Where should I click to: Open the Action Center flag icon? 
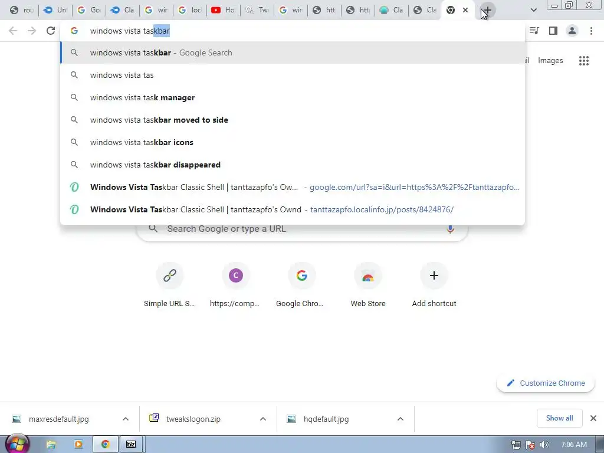click(530, 445)
